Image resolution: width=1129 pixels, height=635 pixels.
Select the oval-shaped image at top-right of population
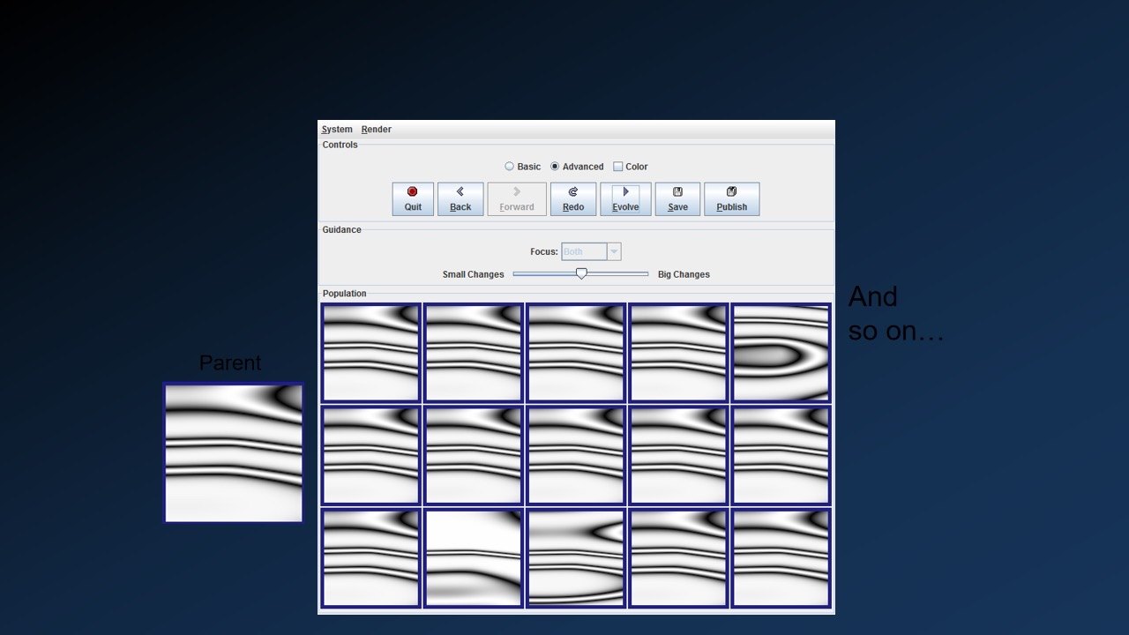[781, 353]
